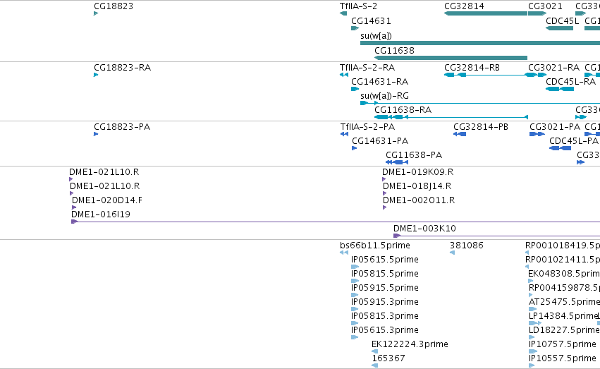The height and width of the screenshot is (369, 600).
Task: Select the CG11638-PA protein label
Action: click(414, 155)
